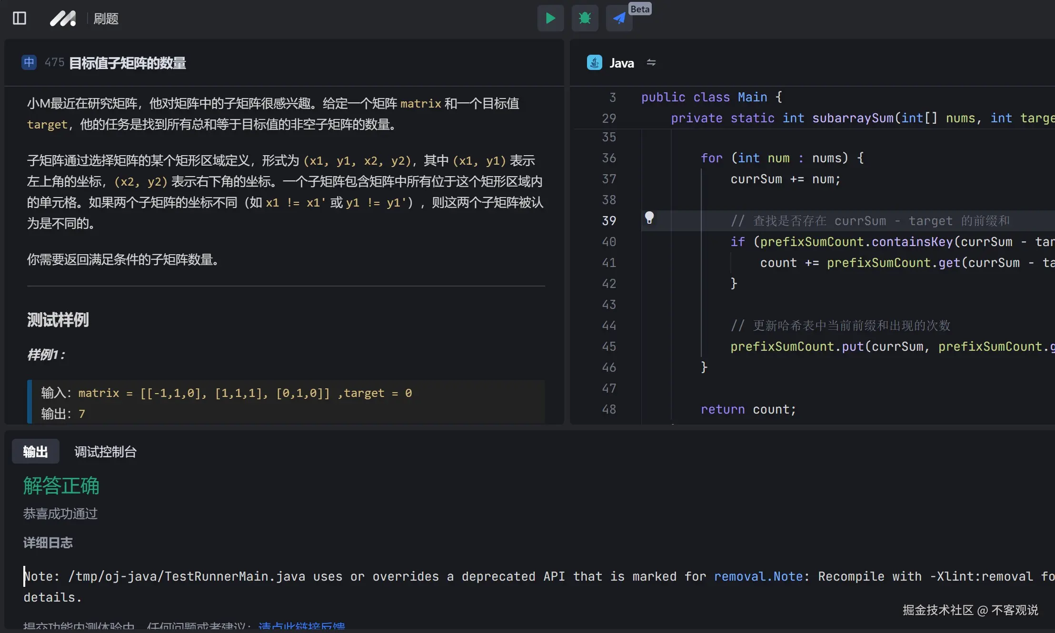
Task: Click the problem title 目标值子矩阵的数量
Action: click(x=127, y=63)
